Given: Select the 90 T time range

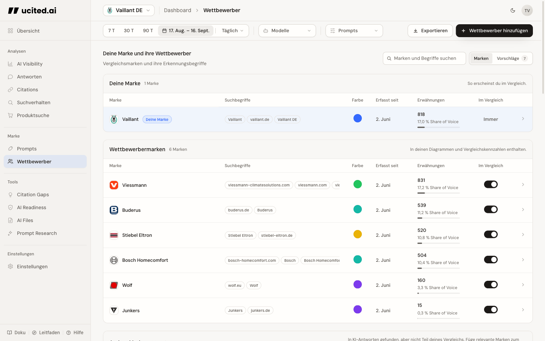Looking at the screenshot, I should 148,31.
